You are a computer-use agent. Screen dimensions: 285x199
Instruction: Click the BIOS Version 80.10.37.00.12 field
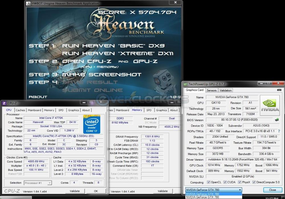pyautogui.click(x=239, y=120)
